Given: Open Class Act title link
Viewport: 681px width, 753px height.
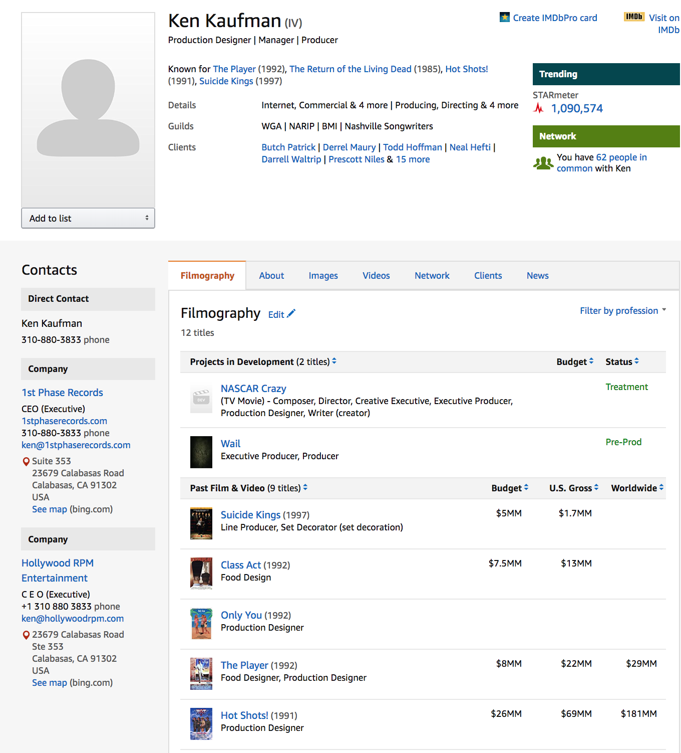Looking at the screenshot, I should (x=241, y=565).
